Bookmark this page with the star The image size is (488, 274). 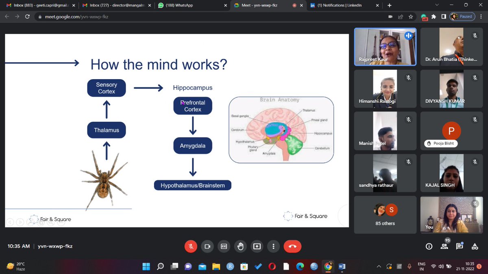tap(411, 17)
